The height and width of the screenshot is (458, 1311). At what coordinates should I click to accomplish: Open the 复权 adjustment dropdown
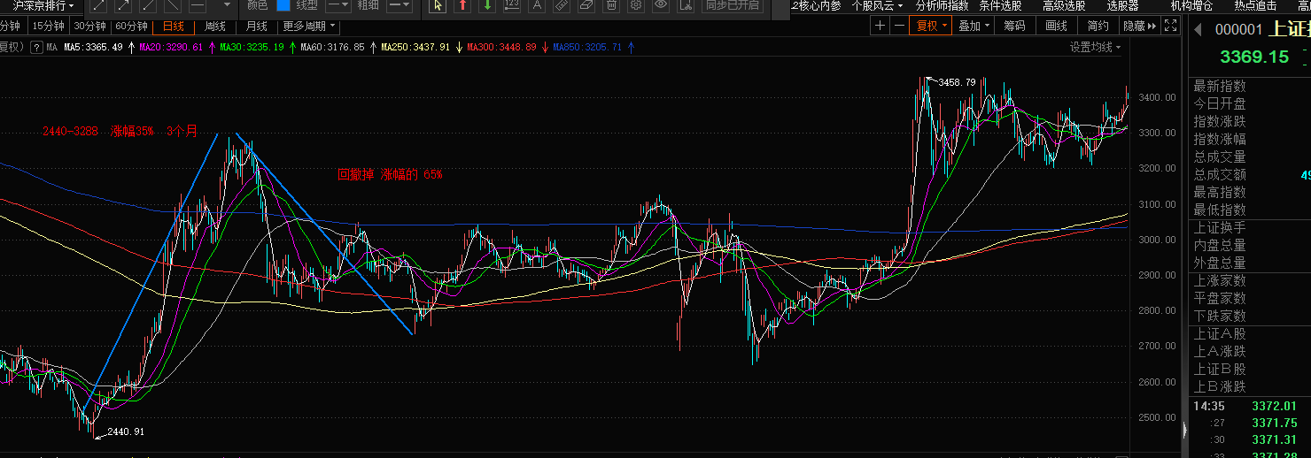(932, 26)
